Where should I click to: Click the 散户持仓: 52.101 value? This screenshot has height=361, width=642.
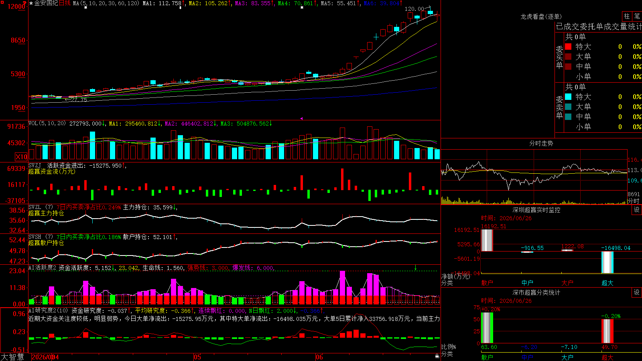(148, 237)
